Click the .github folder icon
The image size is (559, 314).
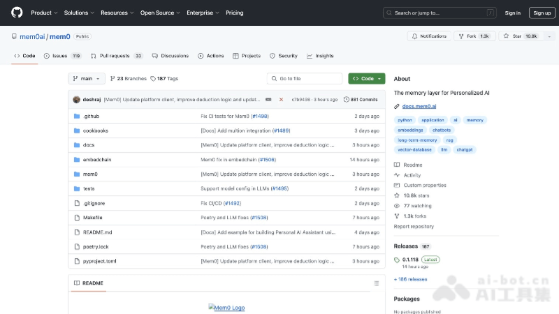pos(77,116)
